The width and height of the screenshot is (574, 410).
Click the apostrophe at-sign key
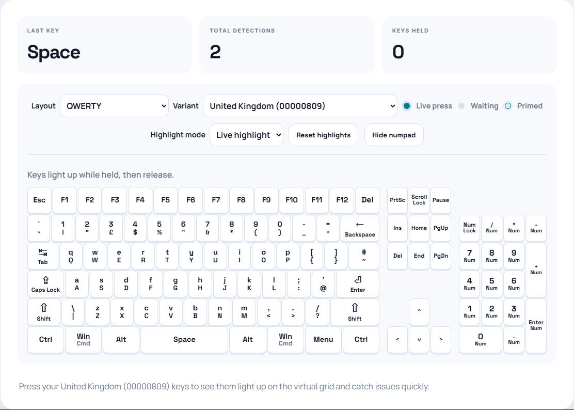tap(323, 284)
